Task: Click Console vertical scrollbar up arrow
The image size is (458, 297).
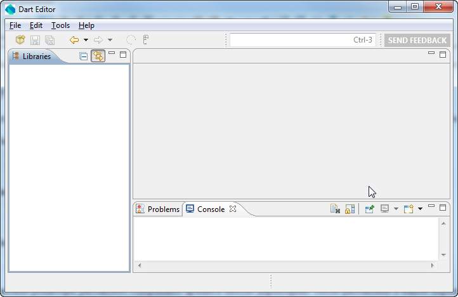Action: pos(443,223)
